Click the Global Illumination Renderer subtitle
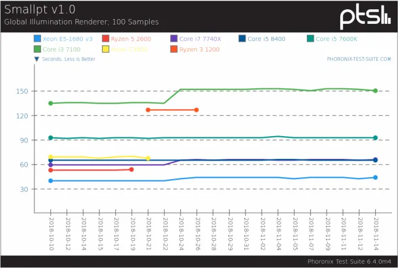This screenshot has width=399, height=268. tap(82, 22)
